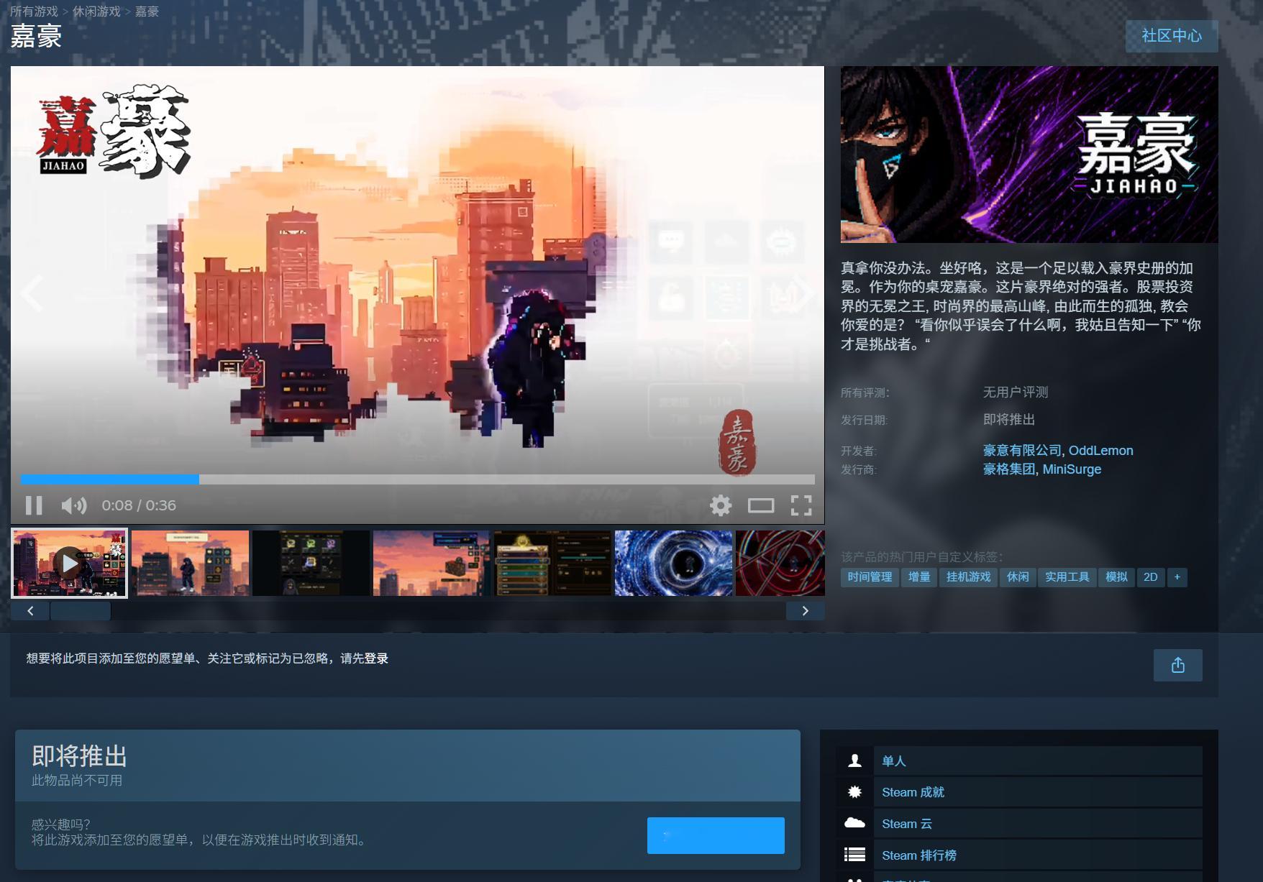
Task: Open video settings gear
Action: coord(721,505)
